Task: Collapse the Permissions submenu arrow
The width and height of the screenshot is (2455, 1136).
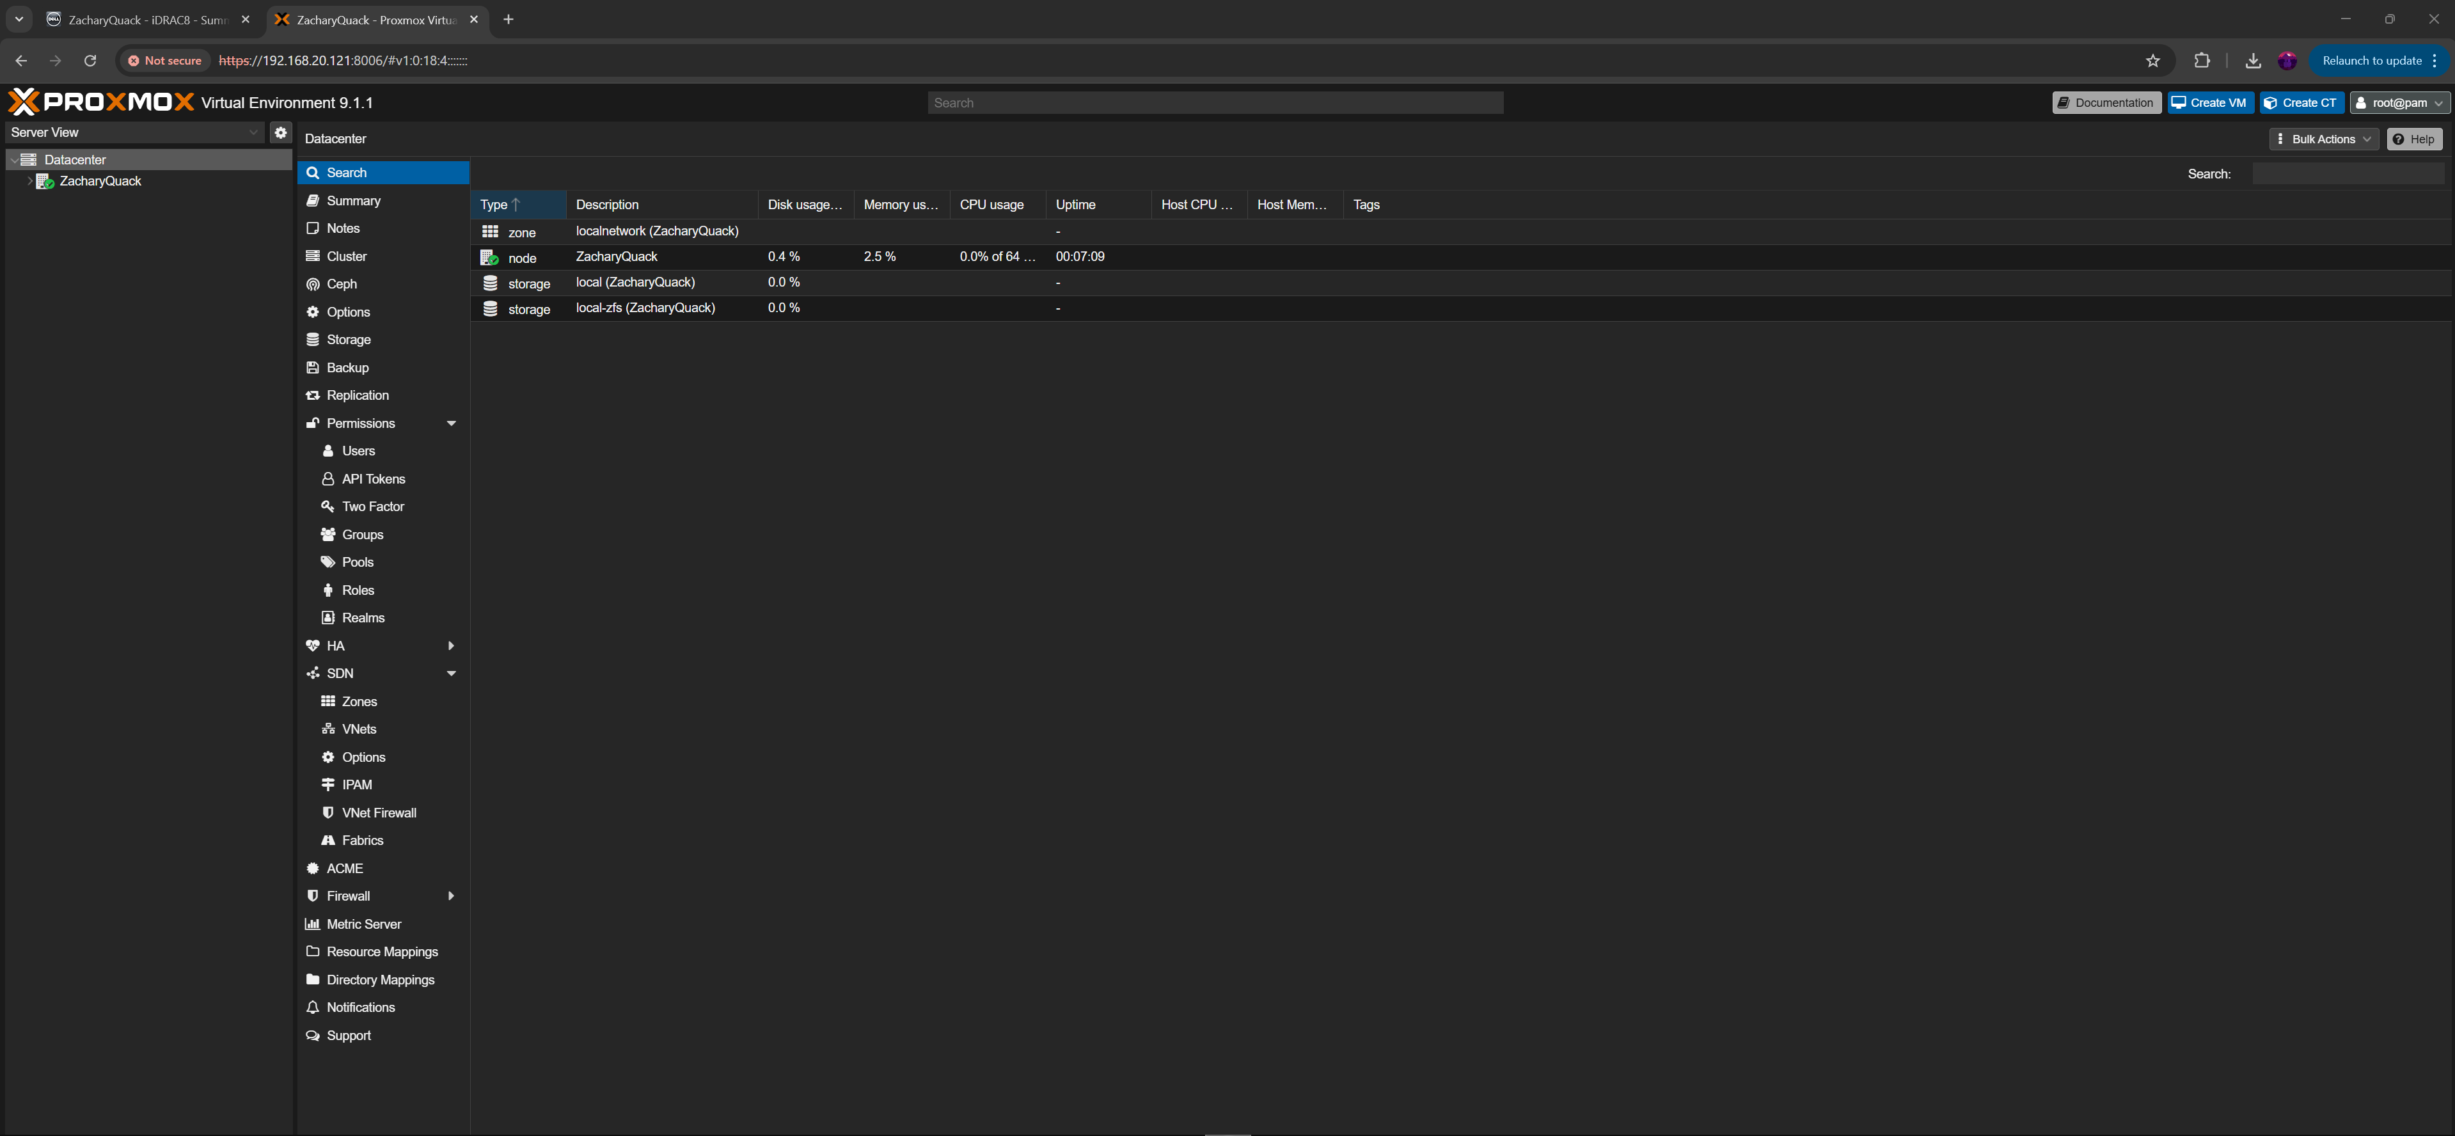Action: pyautogui.click(x=451, y=423)
